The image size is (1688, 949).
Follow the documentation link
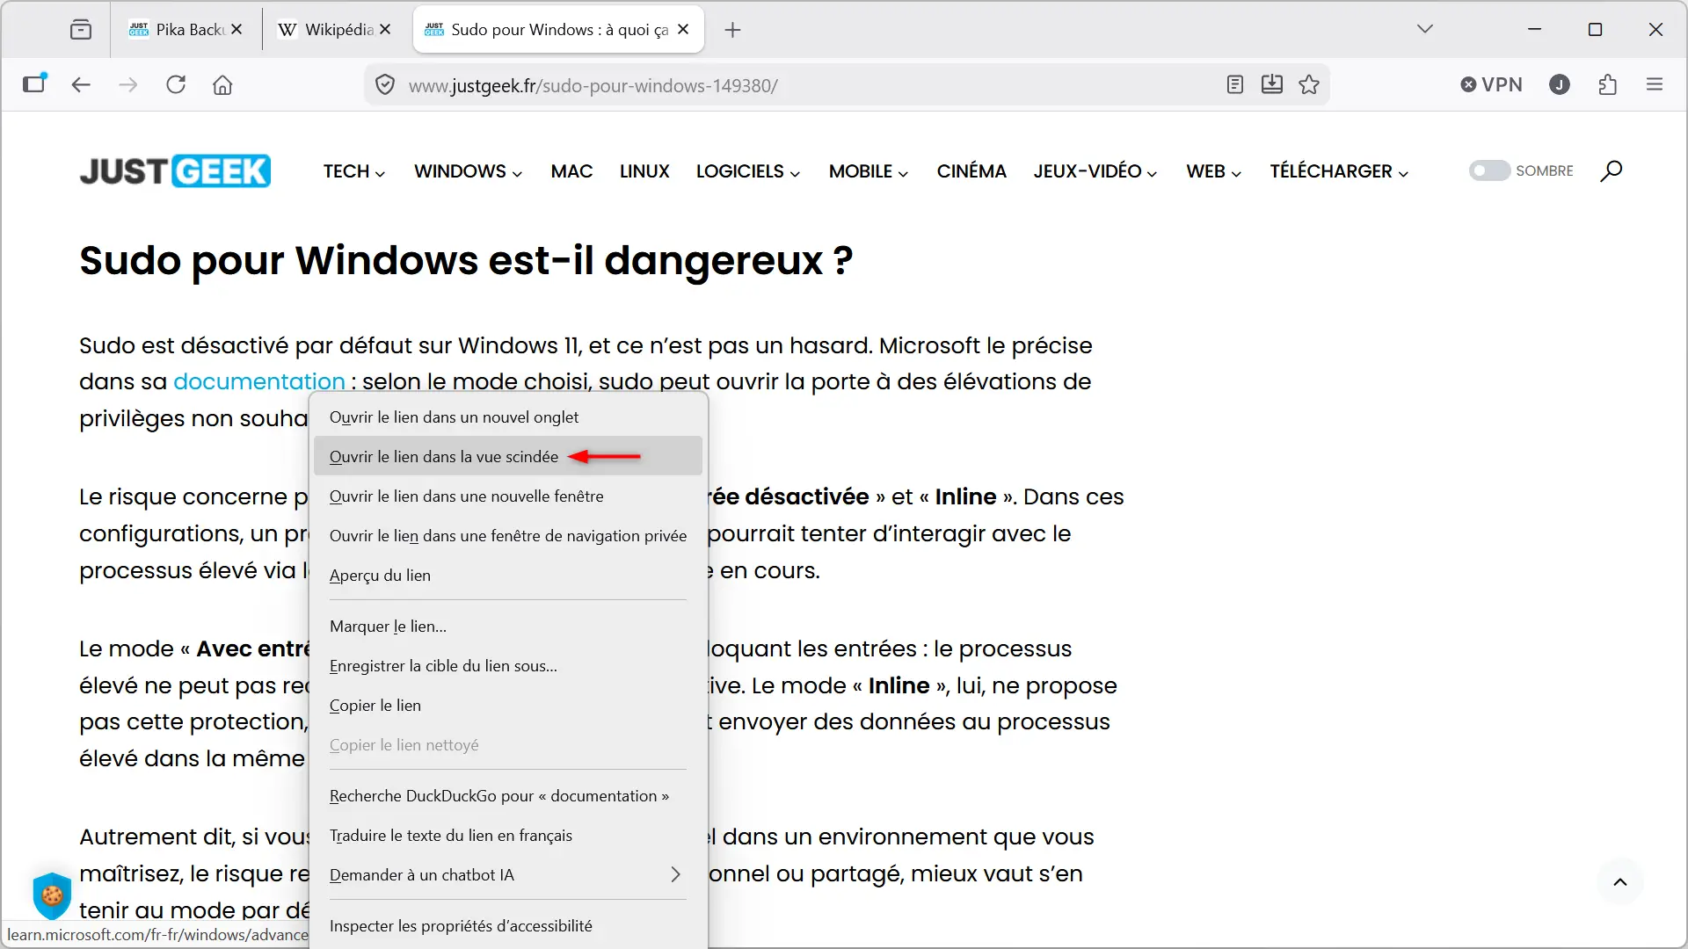point(259,381)
